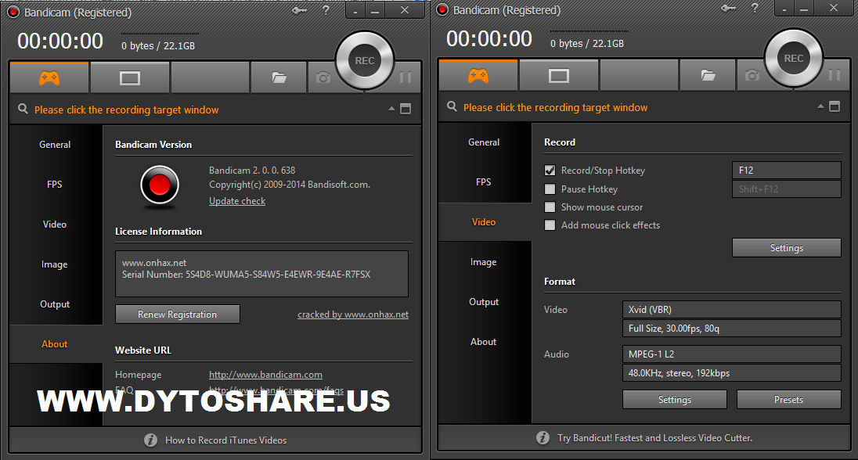Click Update check link
Image resolution: width=858 pixels, height=460 pixels.
pyautogui.click(x=237, y=201)
